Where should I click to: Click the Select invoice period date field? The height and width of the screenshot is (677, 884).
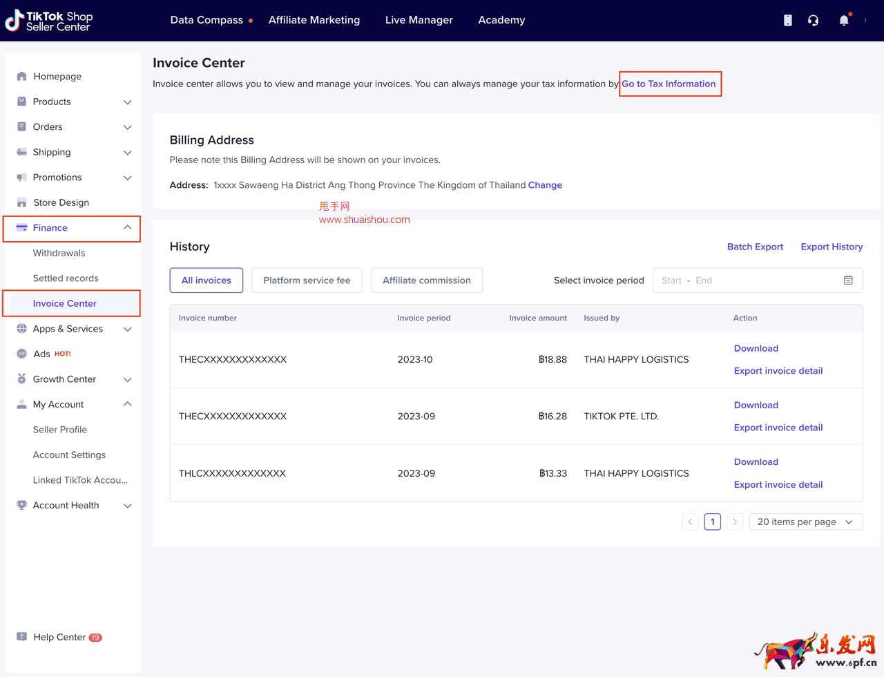point(746,280)
